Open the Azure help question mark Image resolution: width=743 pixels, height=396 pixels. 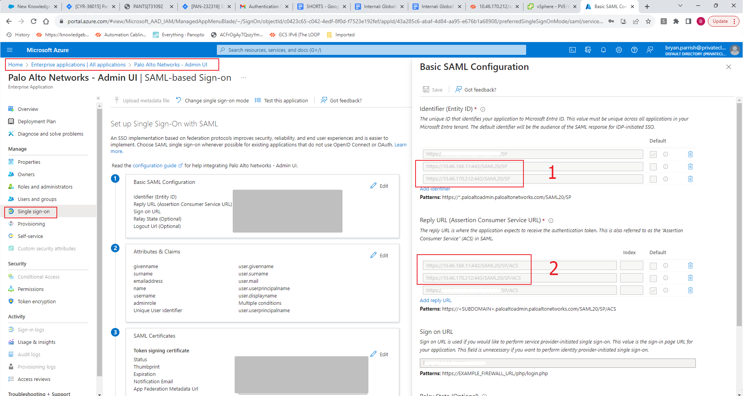[634, 50]
